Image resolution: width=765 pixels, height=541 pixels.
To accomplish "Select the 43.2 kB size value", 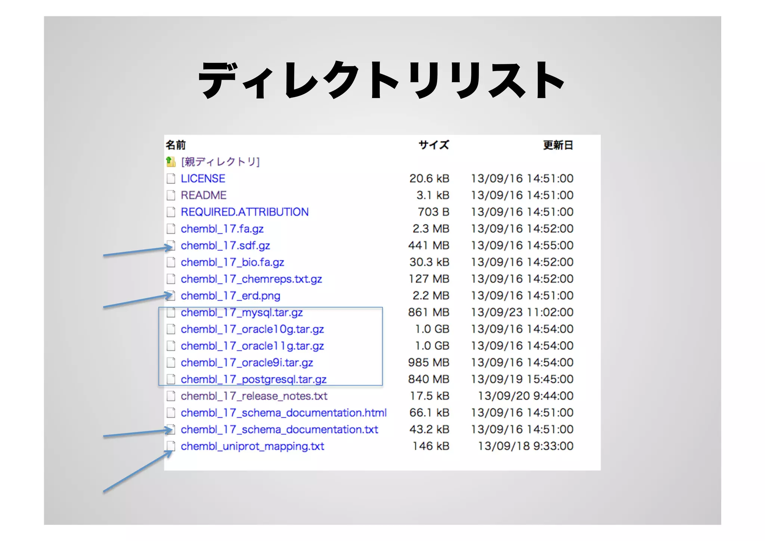I will (x=429, y=429).
